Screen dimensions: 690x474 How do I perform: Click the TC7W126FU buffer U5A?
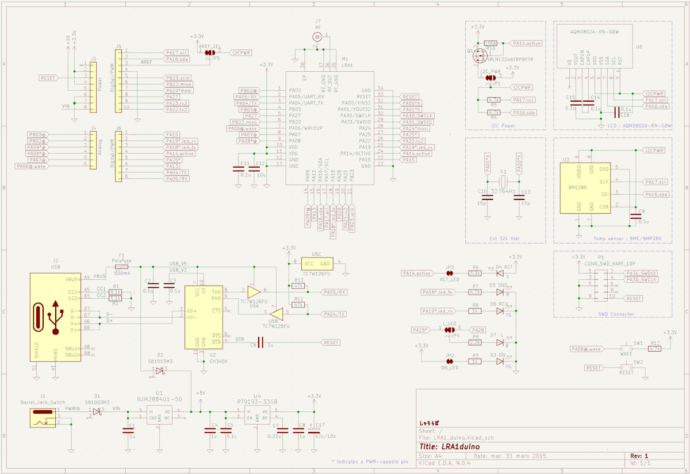coord(253,293)
